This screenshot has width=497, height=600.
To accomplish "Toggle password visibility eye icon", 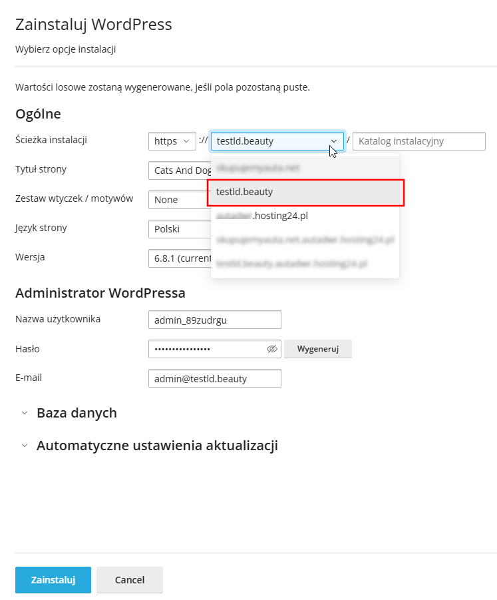I will coord(272,349).
